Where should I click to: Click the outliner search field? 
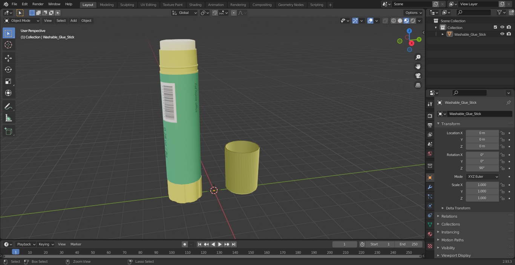pyautogui.click(x=473, y=12)
